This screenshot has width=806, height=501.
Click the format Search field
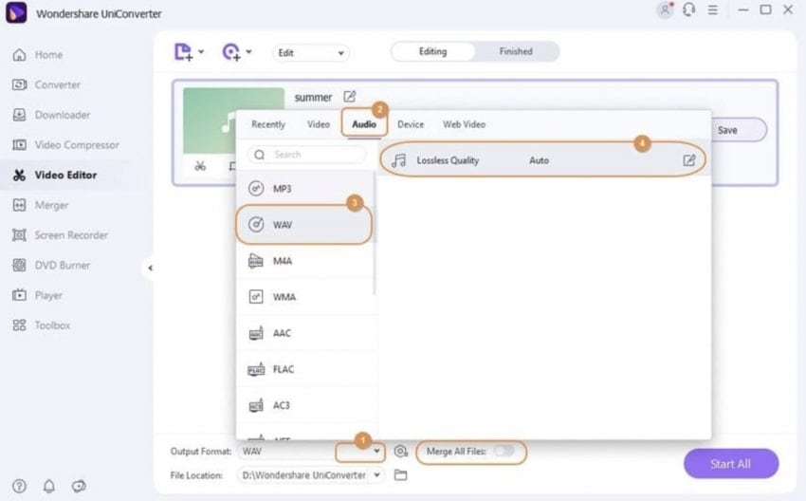point(307,155)
